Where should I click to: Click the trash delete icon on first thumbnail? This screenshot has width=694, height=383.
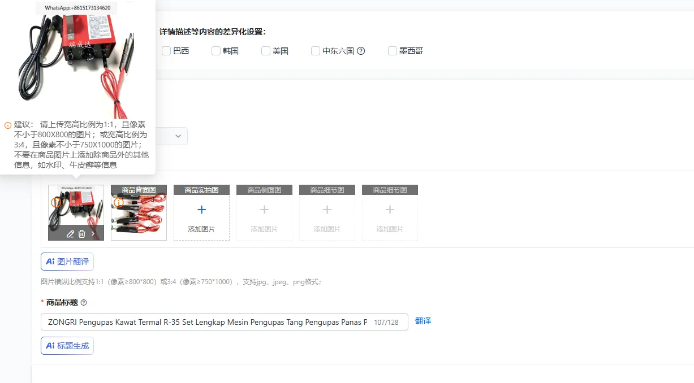(82, 233)
